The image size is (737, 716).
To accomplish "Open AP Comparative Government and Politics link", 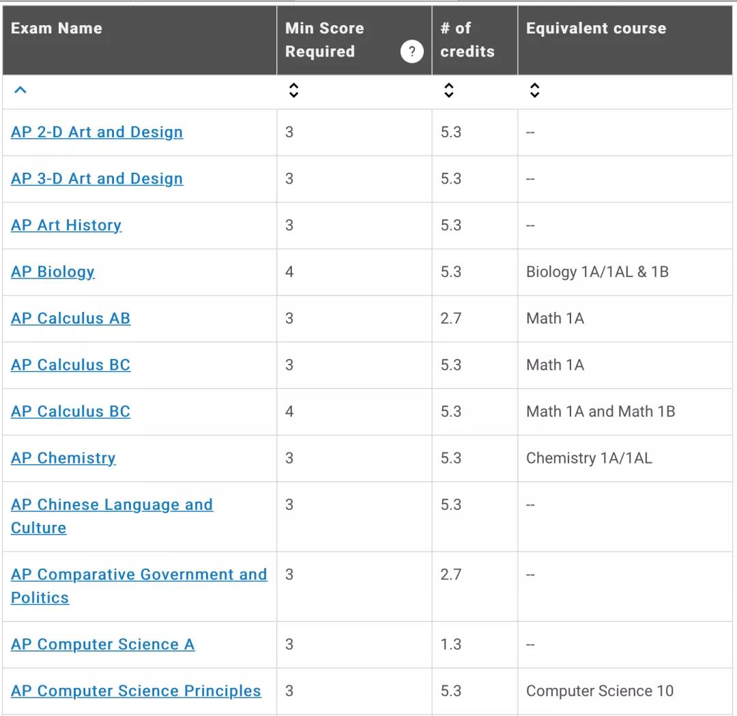I will click(139, 575).
